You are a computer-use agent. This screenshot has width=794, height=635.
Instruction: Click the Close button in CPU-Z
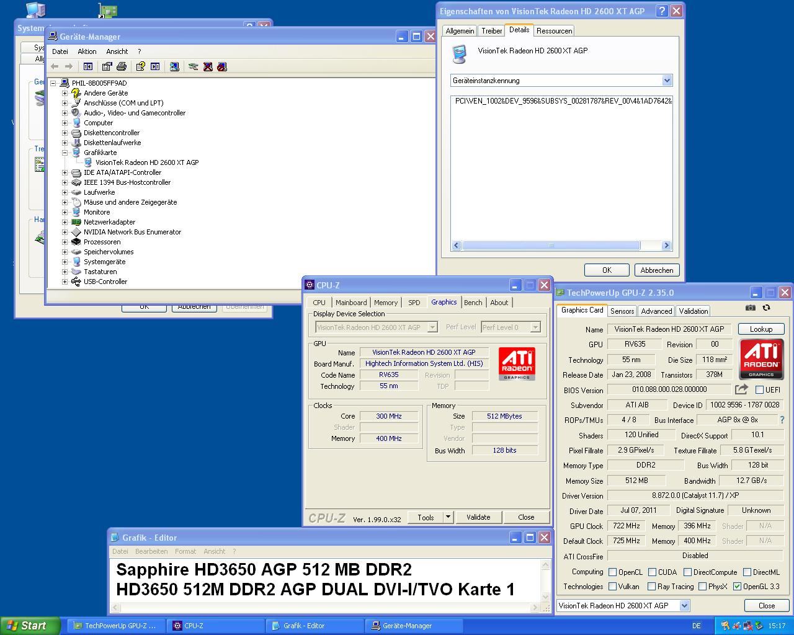pyautogui.click(x=526, y=517)
